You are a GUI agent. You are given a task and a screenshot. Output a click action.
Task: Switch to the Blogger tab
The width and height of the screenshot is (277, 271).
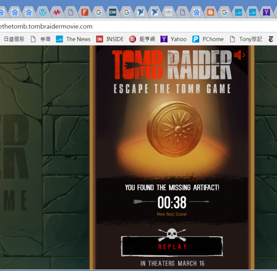click(210, 12)
